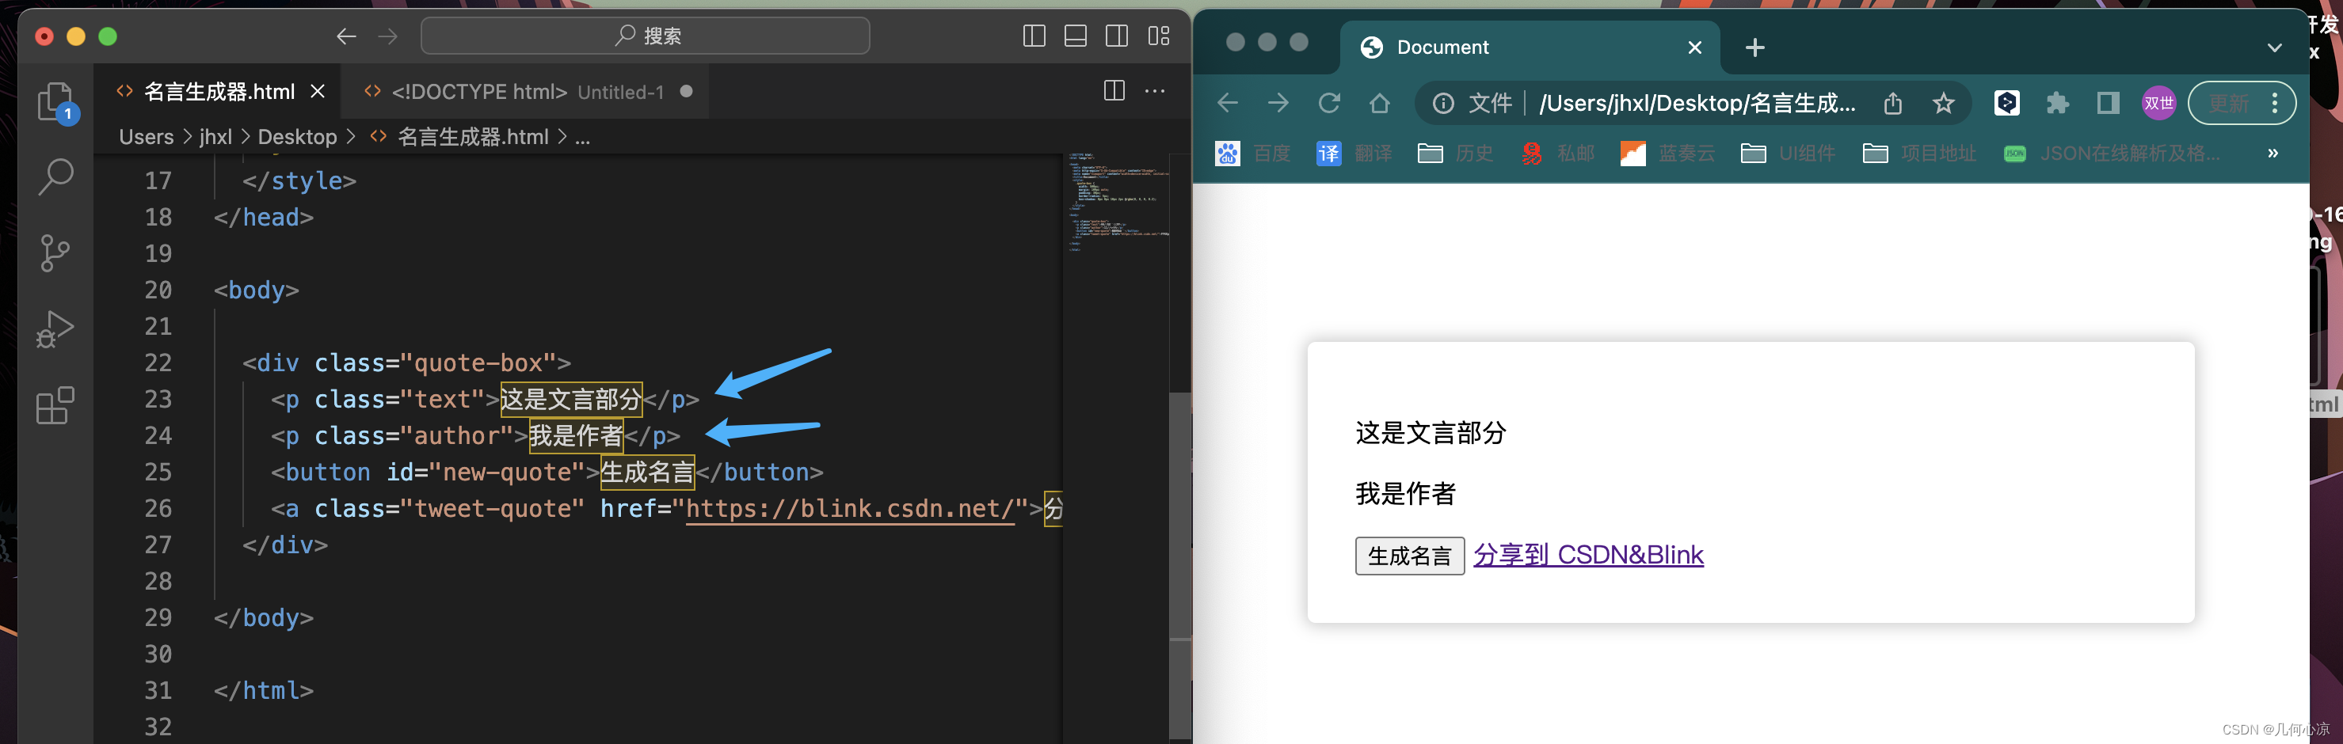
Task: Toggle the browser side panel
Action: (2108, 104)
